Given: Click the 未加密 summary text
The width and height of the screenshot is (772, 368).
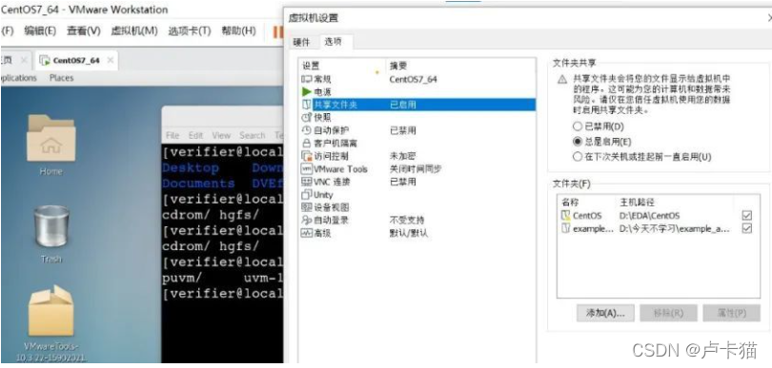Looking at the screenshot, I should [403, 156].
